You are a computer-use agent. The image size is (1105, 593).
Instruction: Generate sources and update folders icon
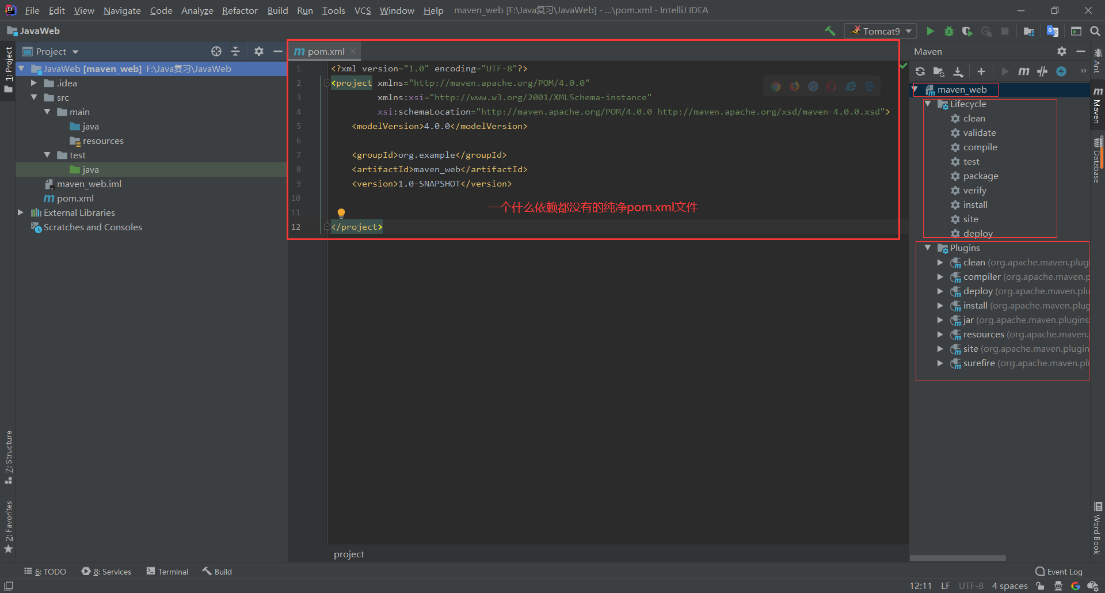pos(939,71)
